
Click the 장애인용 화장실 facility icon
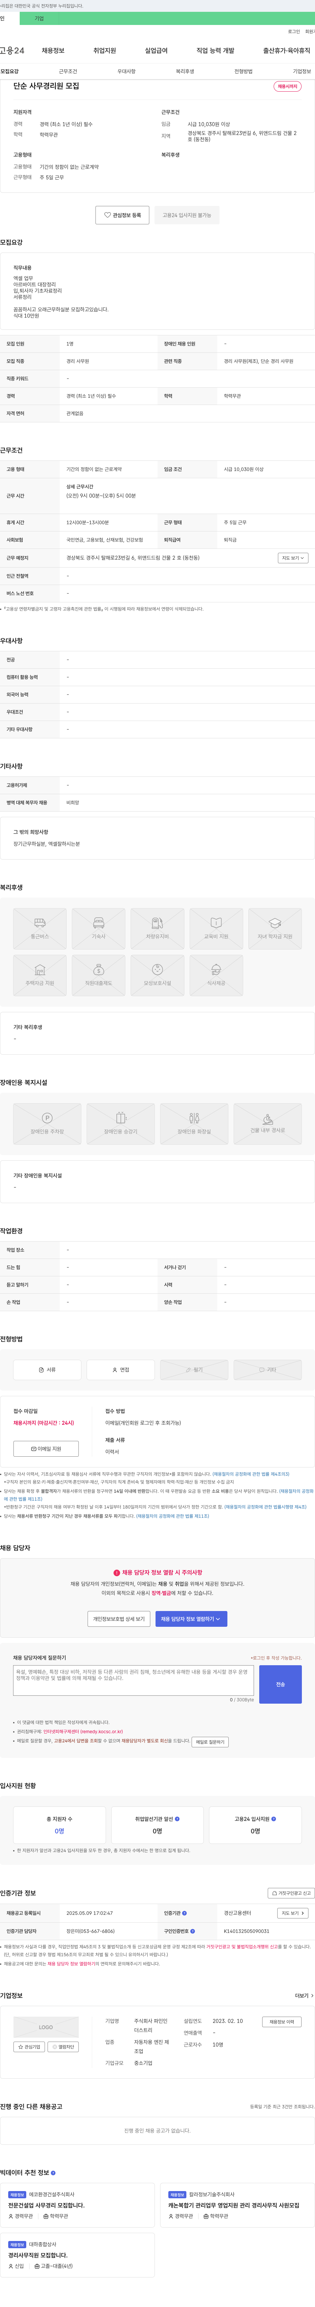pos(194,1124)
